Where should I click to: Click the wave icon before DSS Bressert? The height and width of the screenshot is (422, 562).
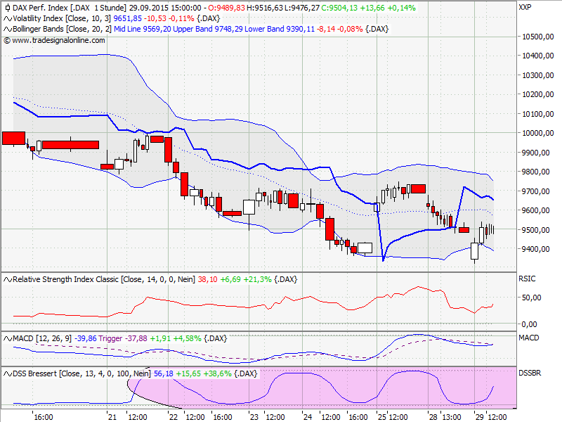pyautogui.click(x=6, y=373)
